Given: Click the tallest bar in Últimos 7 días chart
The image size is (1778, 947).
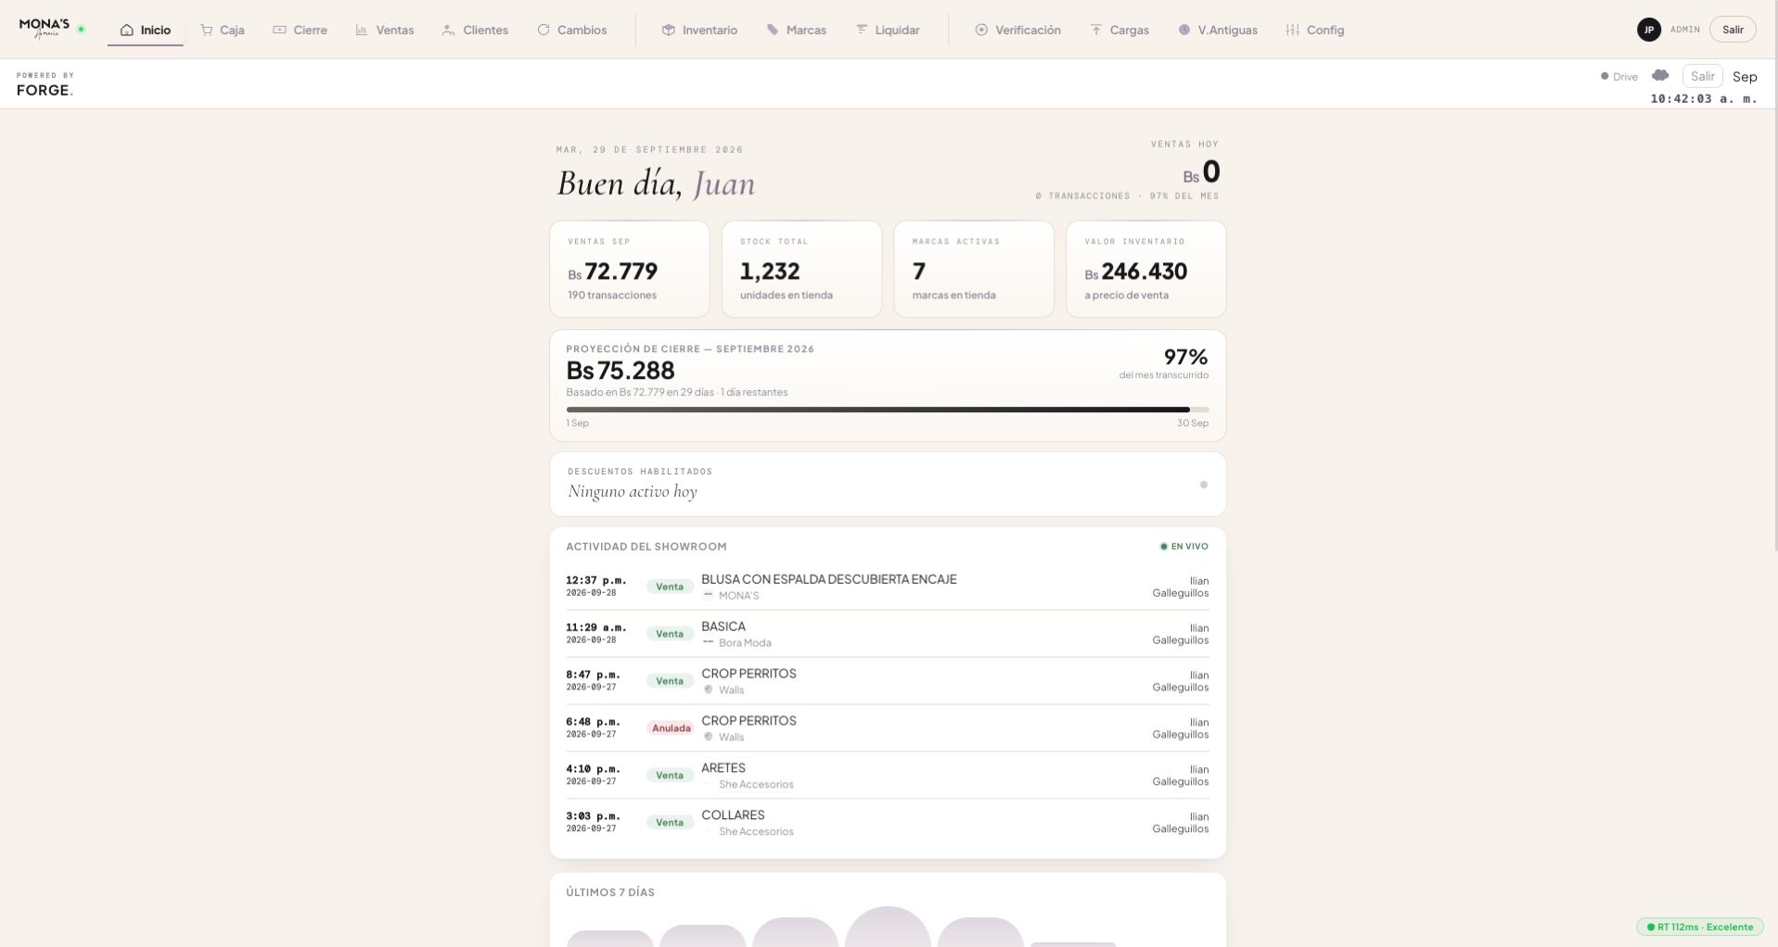Looking at the screenshot, I should [888, 927].
